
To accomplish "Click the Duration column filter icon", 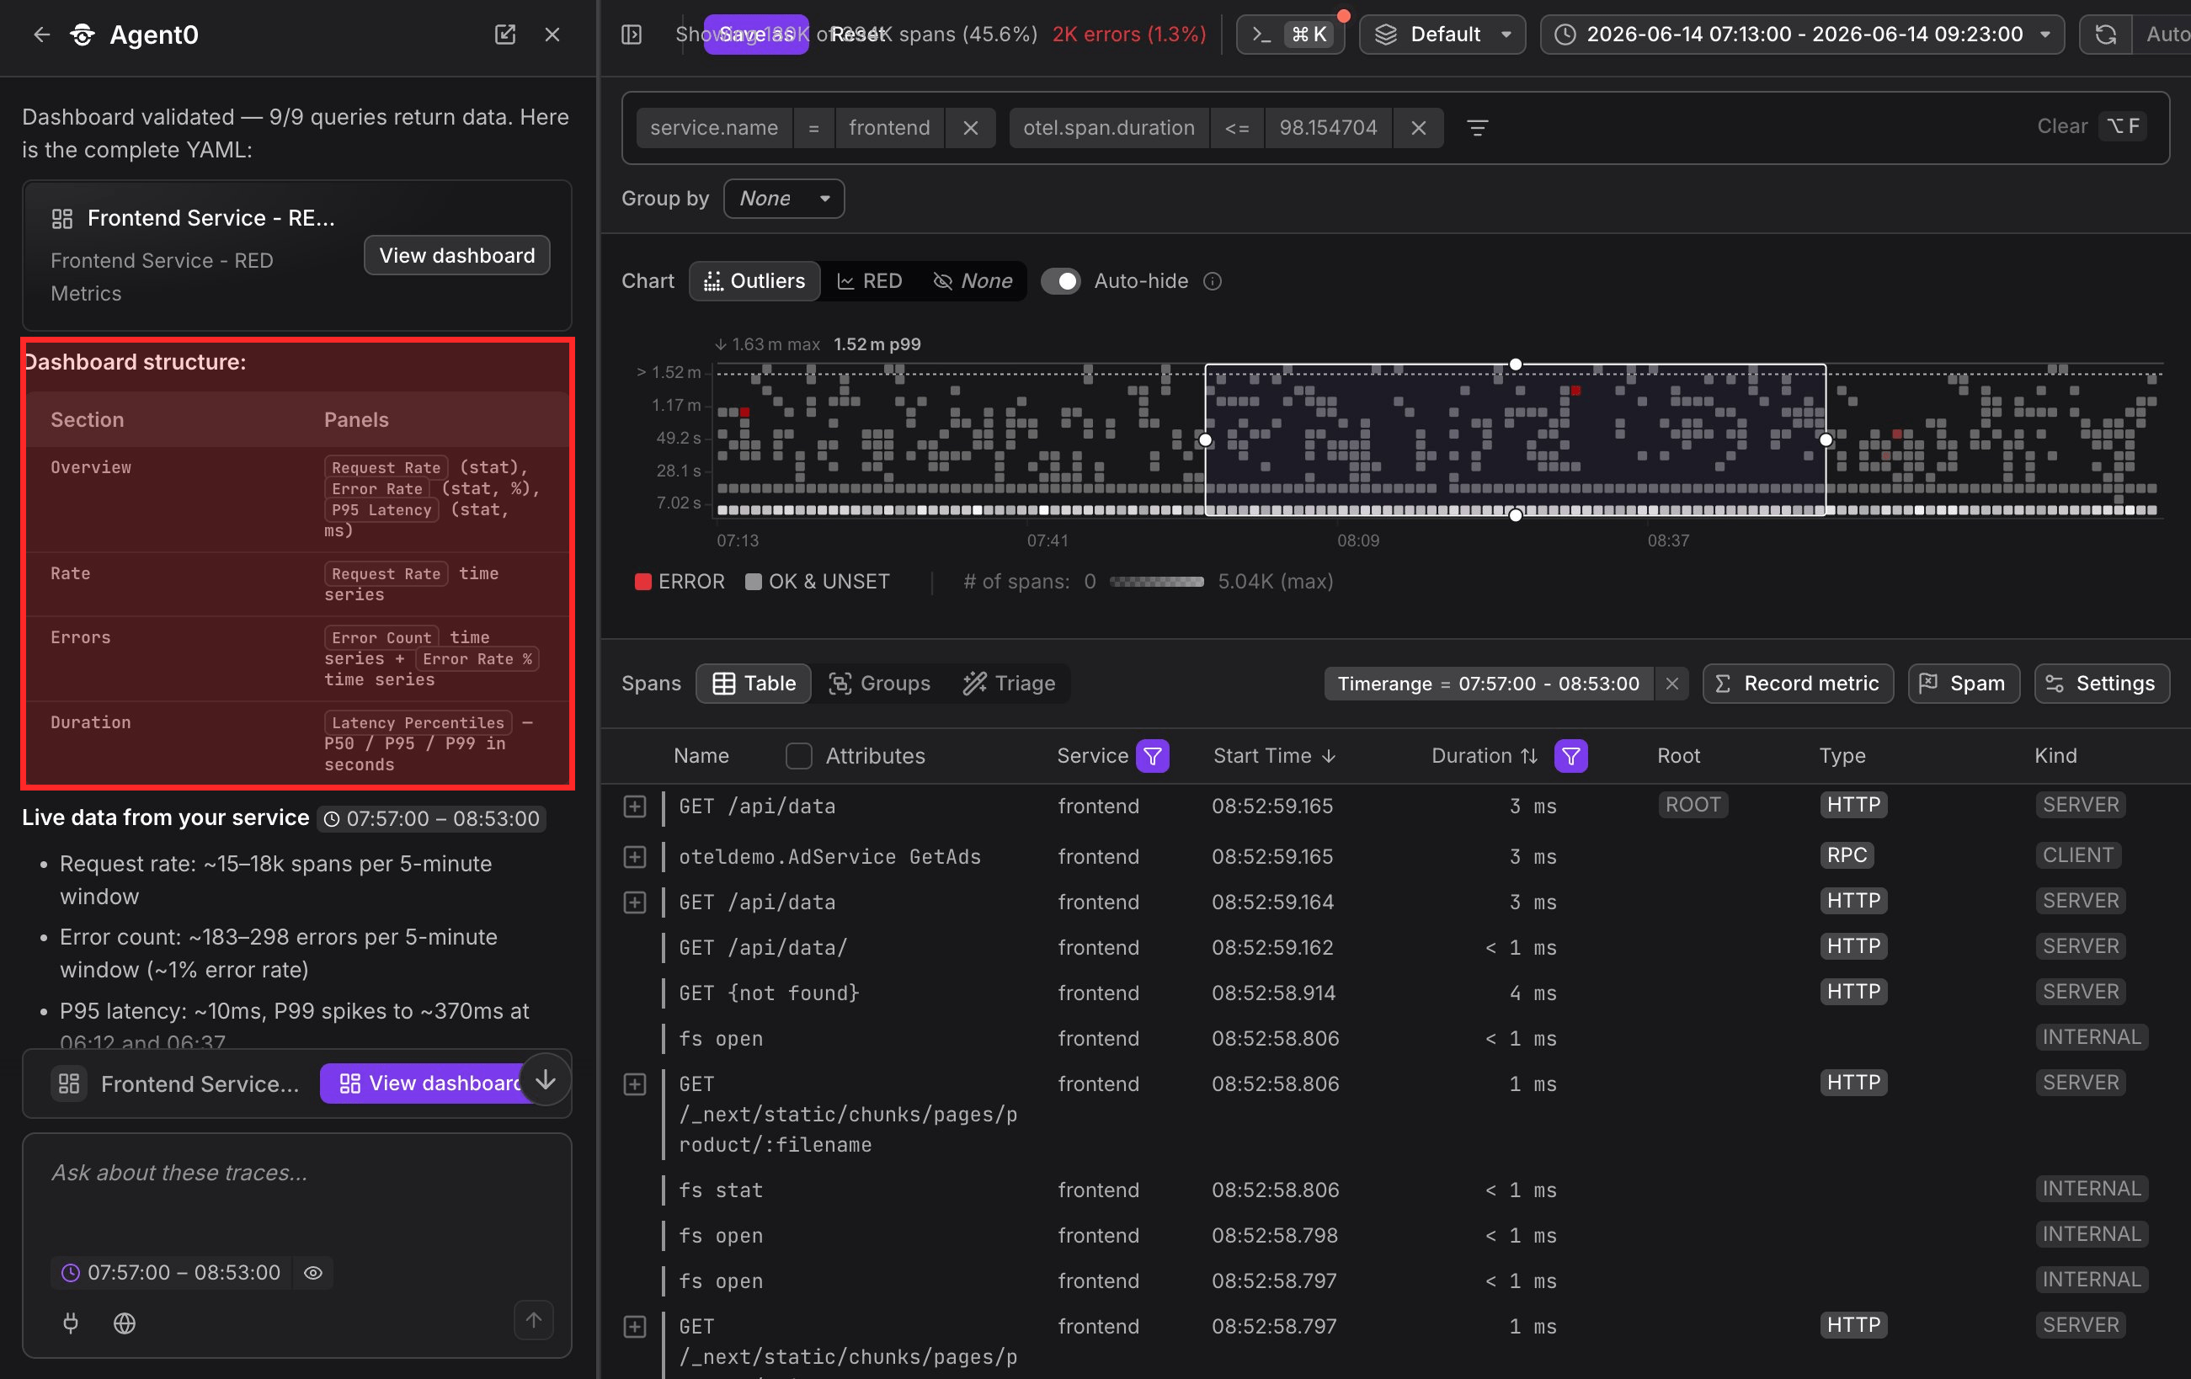I will click(1571, 756).
